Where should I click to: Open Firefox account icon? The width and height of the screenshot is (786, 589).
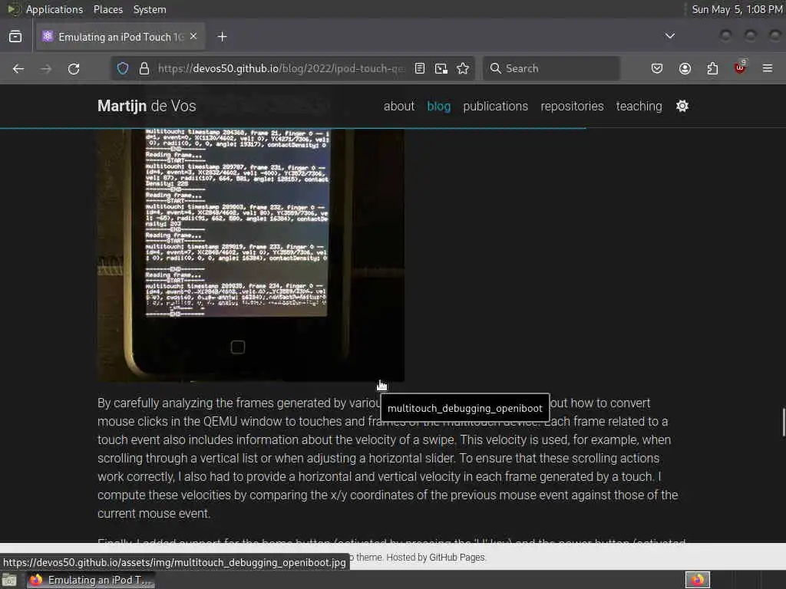pos(685,68)
